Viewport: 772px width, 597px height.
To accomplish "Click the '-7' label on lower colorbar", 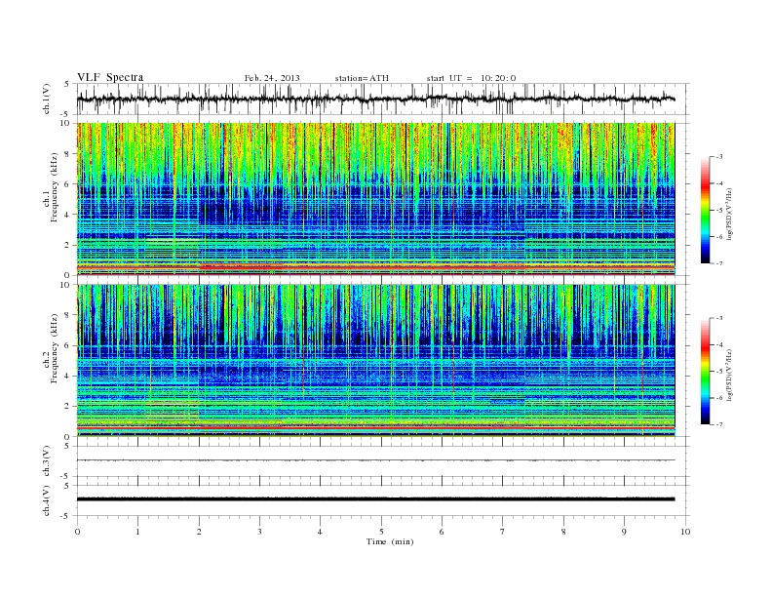I will pyautogui.click(x=718, y=424).
